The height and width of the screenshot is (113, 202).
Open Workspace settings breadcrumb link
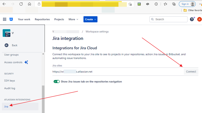point(97,32)
